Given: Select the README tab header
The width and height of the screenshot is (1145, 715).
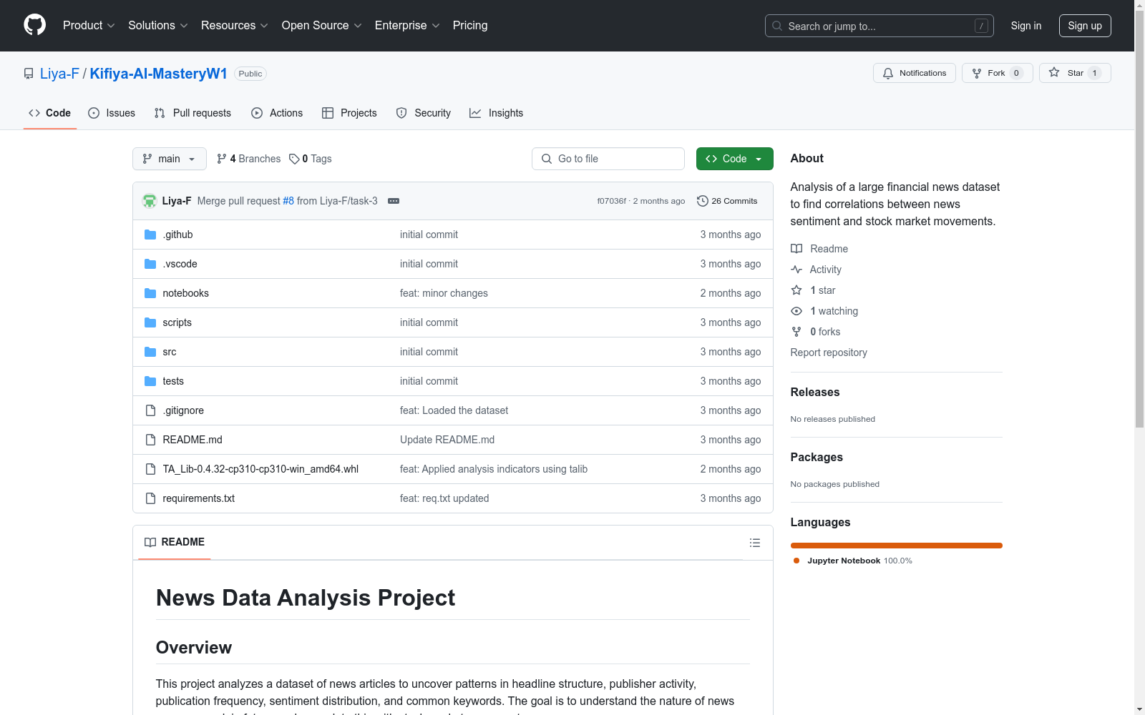Looking at the screenshot, I should pos(175,542).
